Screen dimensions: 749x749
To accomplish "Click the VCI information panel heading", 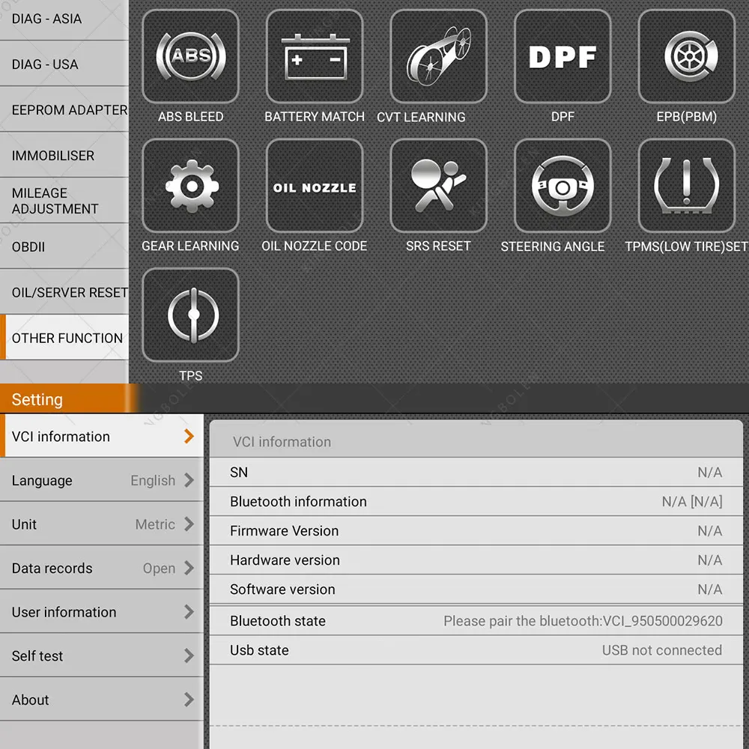I will (282, 442).
